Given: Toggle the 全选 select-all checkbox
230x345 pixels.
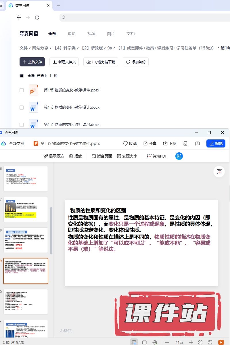Looking at the screenshot, I should [x=22, y=76].
